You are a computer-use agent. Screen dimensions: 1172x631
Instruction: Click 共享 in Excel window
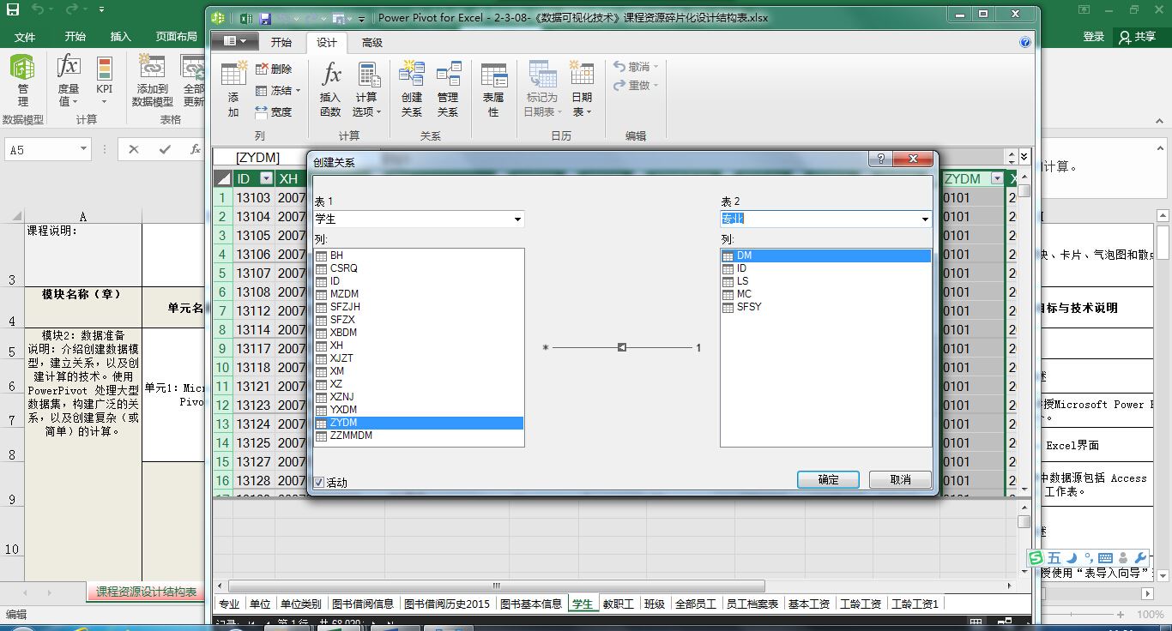pos(1138,37)
